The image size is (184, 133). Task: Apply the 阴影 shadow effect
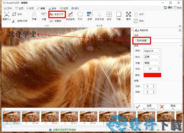click(x=119, y=16)
